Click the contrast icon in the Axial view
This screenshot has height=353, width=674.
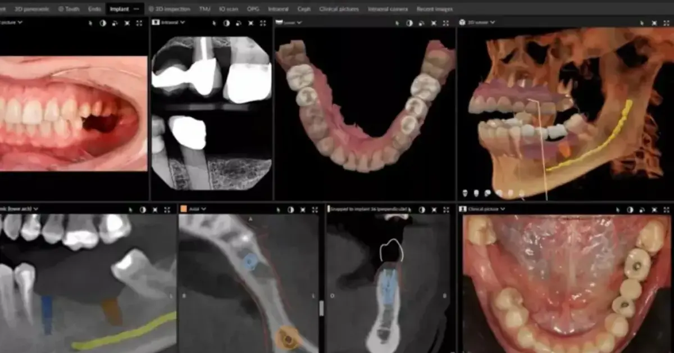click(290, 209)
